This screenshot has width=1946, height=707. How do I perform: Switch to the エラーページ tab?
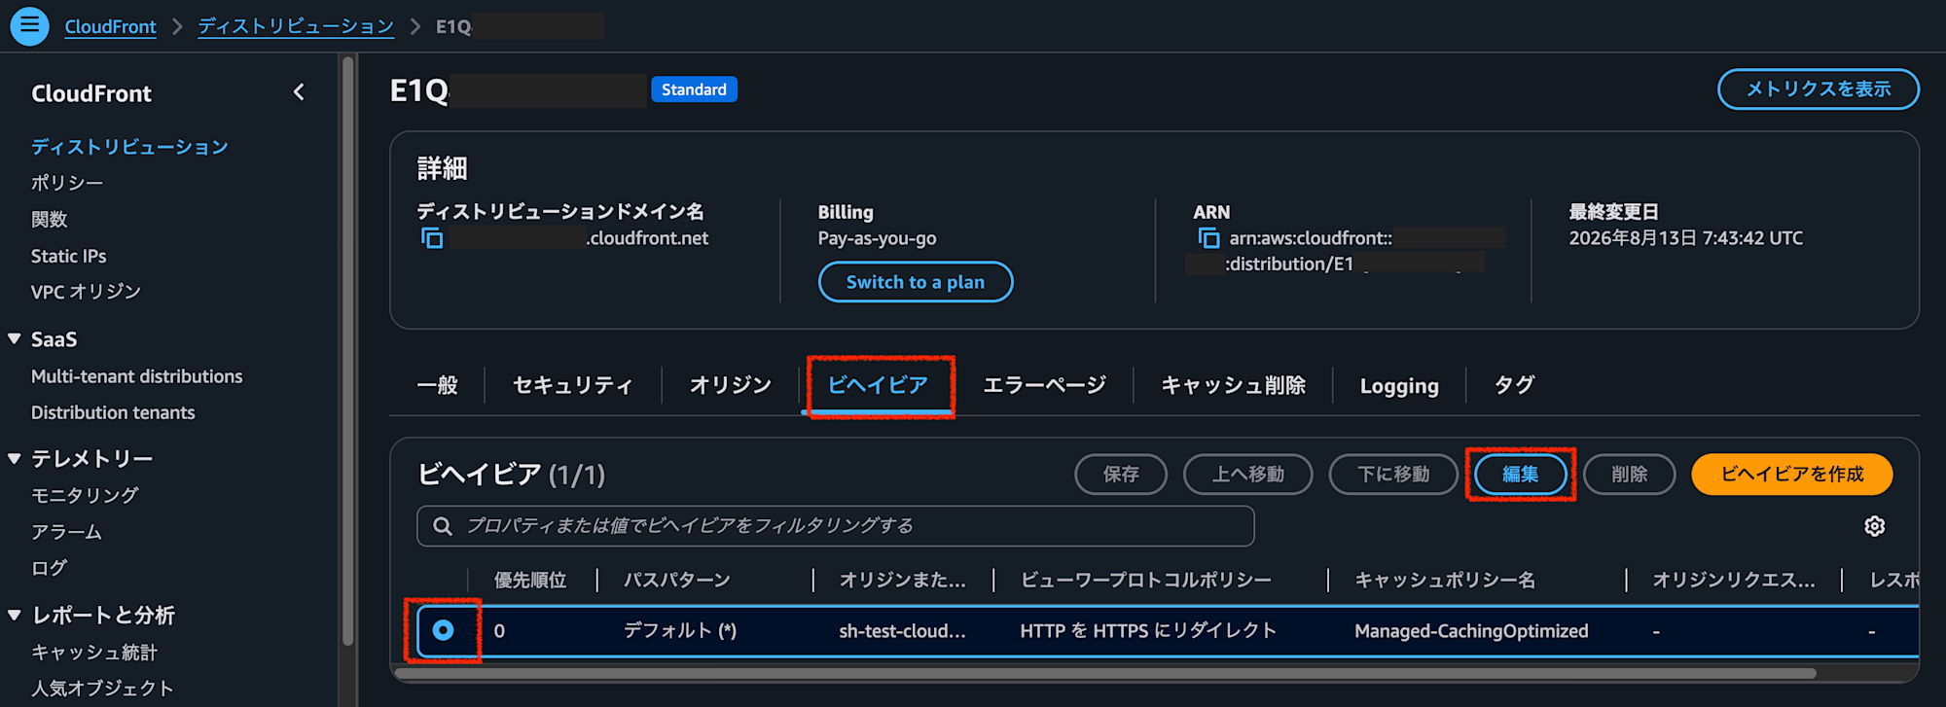[x=1044, y=385]
